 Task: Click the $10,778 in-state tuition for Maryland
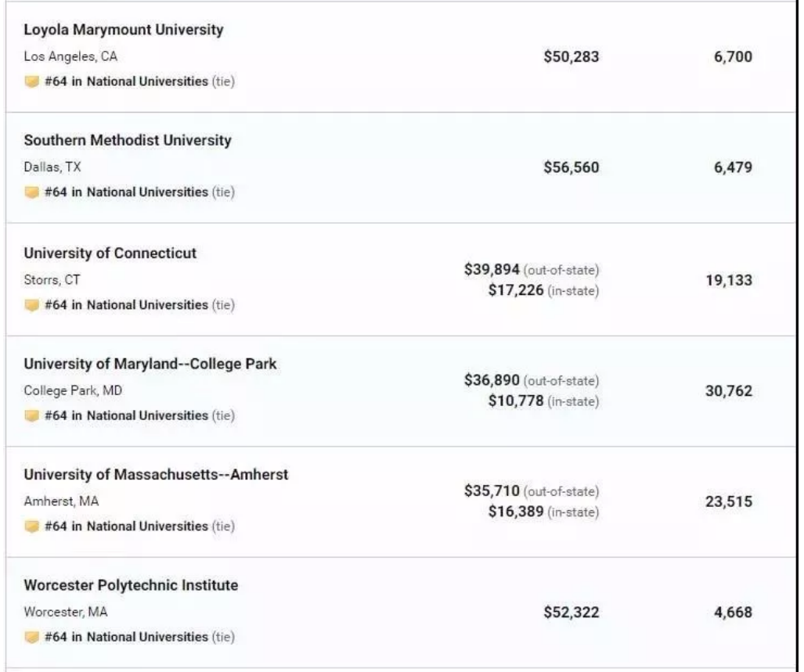click(515, 401)
